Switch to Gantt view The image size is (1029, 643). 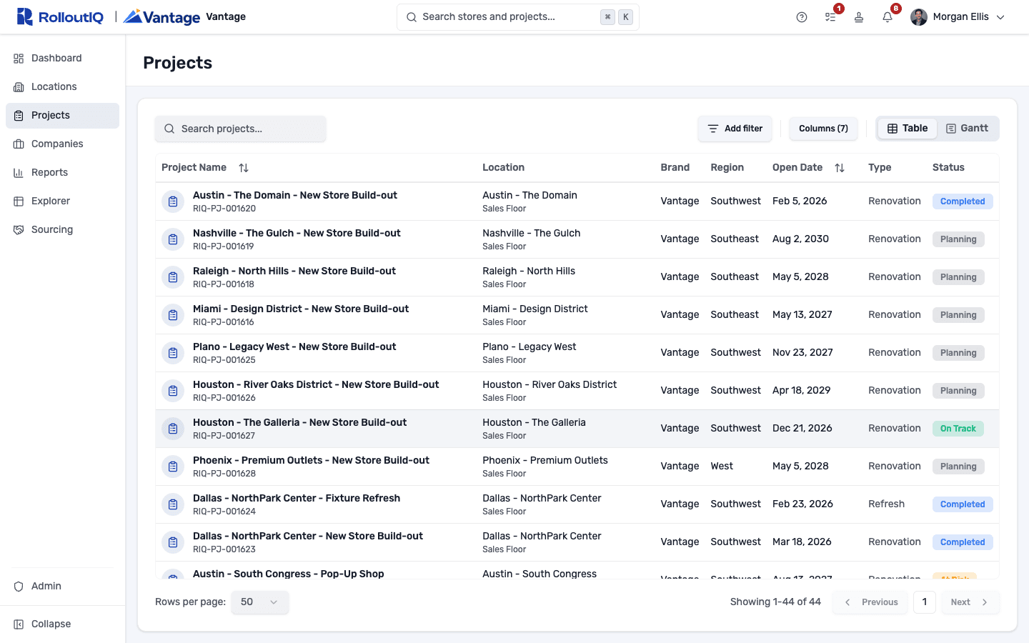[x=967, y=129]
